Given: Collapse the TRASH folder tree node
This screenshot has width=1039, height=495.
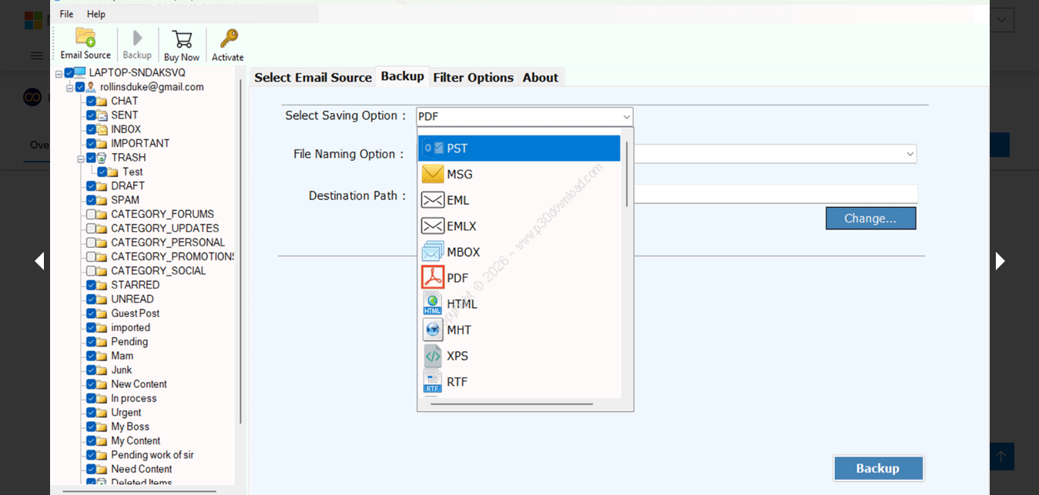Looking at the screenshot, I should 80,158.
